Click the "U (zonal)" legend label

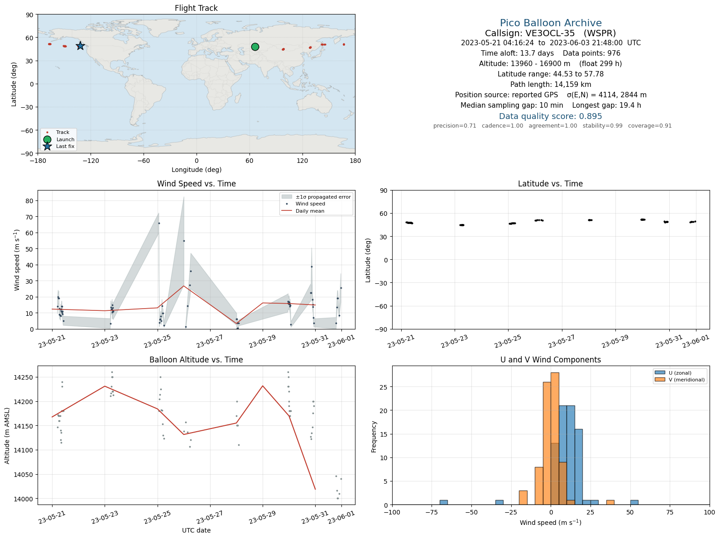680,373
